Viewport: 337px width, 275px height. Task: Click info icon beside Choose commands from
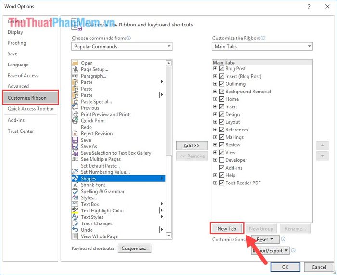click(x=129, y=38)
